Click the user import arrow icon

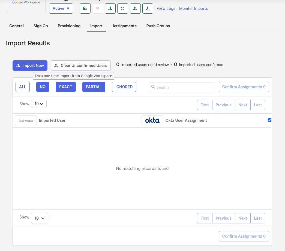pos(110,8)
